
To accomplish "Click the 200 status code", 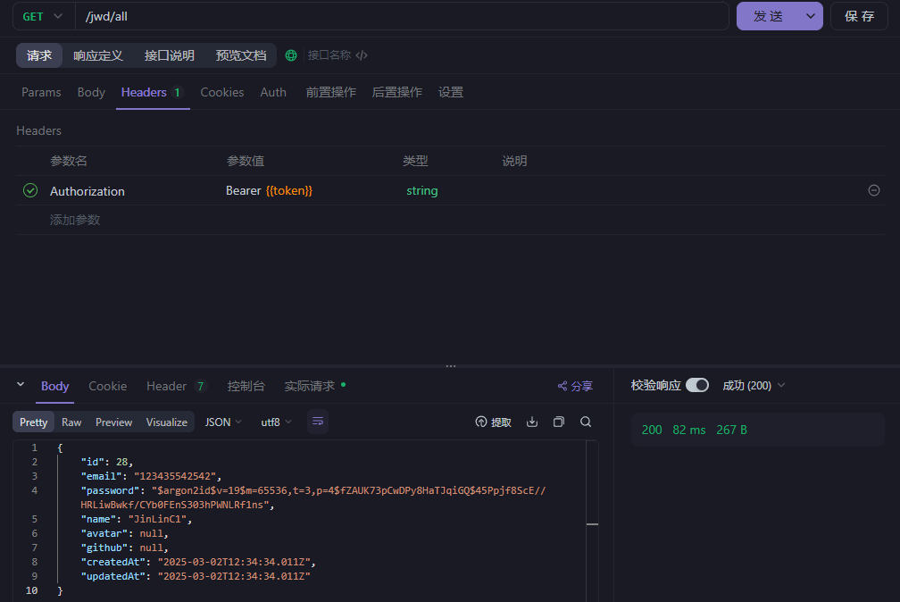I will click(x=652, y=430).
